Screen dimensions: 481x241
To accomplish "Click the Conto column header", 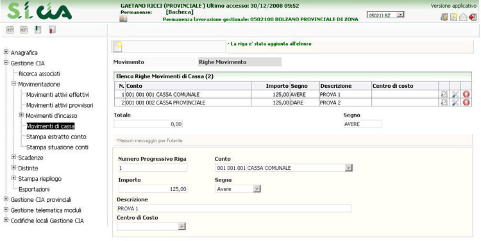I will pos(188,86).
